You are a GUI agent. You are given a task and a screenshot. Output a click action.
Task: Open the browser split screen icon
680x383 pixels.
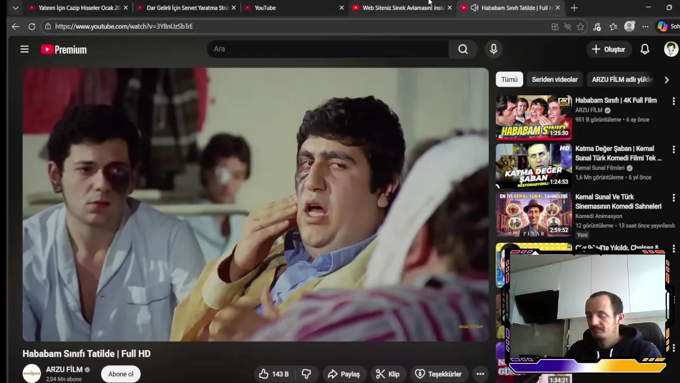tap(555, 27)
